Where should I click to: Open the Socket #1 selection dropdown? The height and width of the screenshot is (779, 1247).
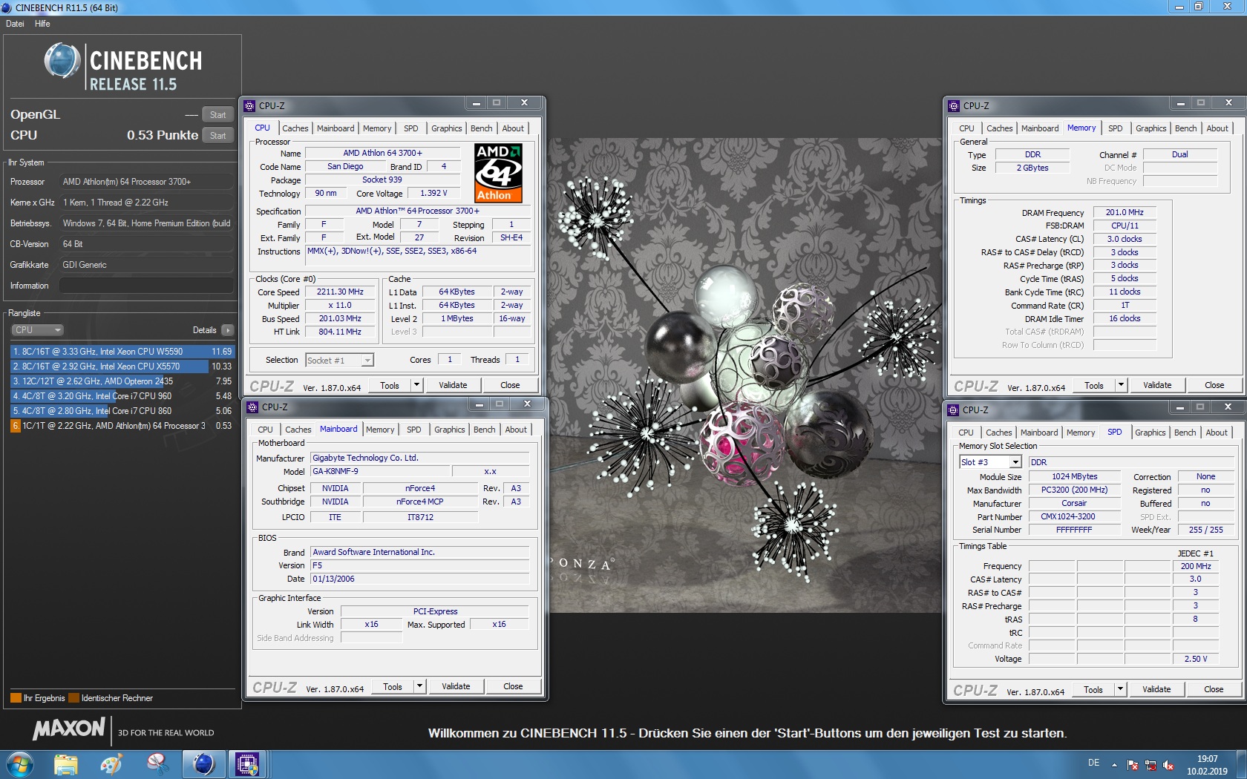pyautogui.click(x=339, y=361)
